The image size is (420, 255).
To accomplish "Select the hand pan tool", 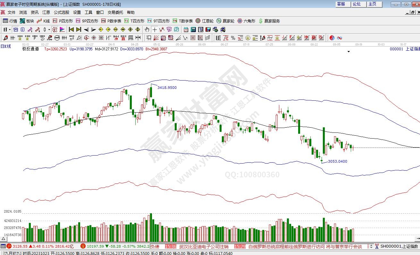I will click(147, 30).
